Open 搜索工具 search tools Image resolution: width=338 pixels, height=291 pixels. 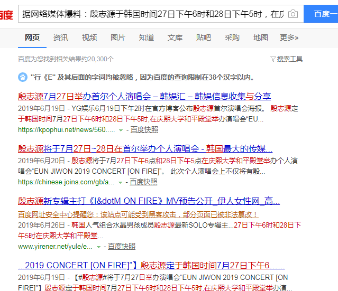point(289,59)
